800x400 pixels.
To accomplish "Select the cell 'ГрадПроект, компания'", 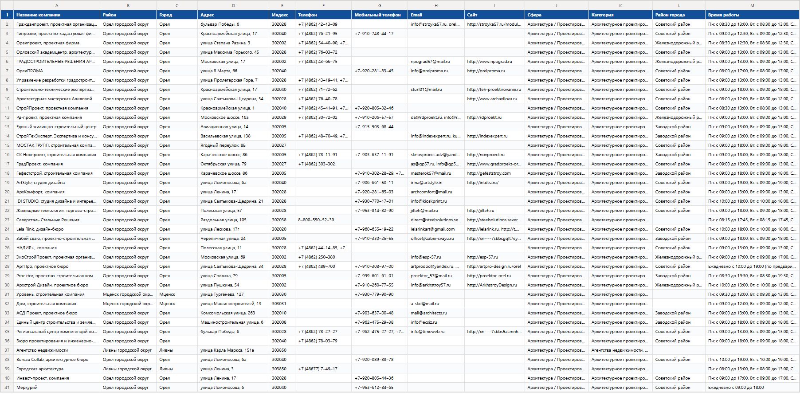I will pos(57,164).
